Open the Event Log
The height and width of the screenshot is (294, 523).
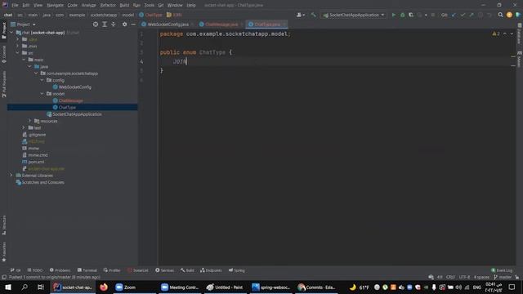tap(502, 270)
